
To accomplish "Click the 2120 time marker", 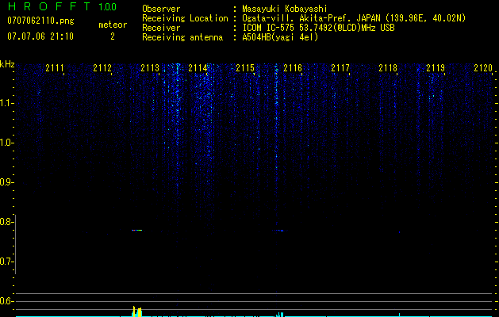I will (483, 68).
